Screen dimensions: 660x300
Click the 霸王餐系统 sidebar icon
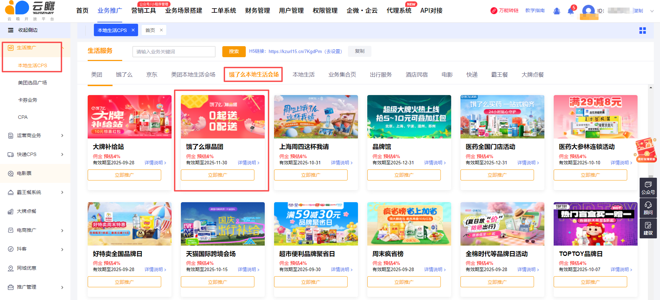pos(11,193)
